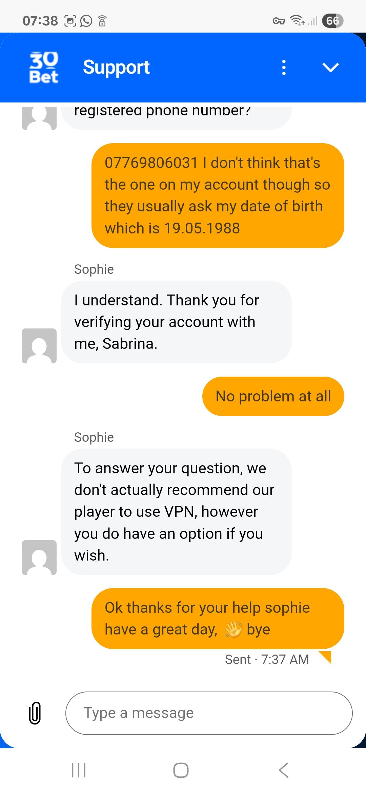Tap the "Sent · 7:37 AM" status text

267,659
